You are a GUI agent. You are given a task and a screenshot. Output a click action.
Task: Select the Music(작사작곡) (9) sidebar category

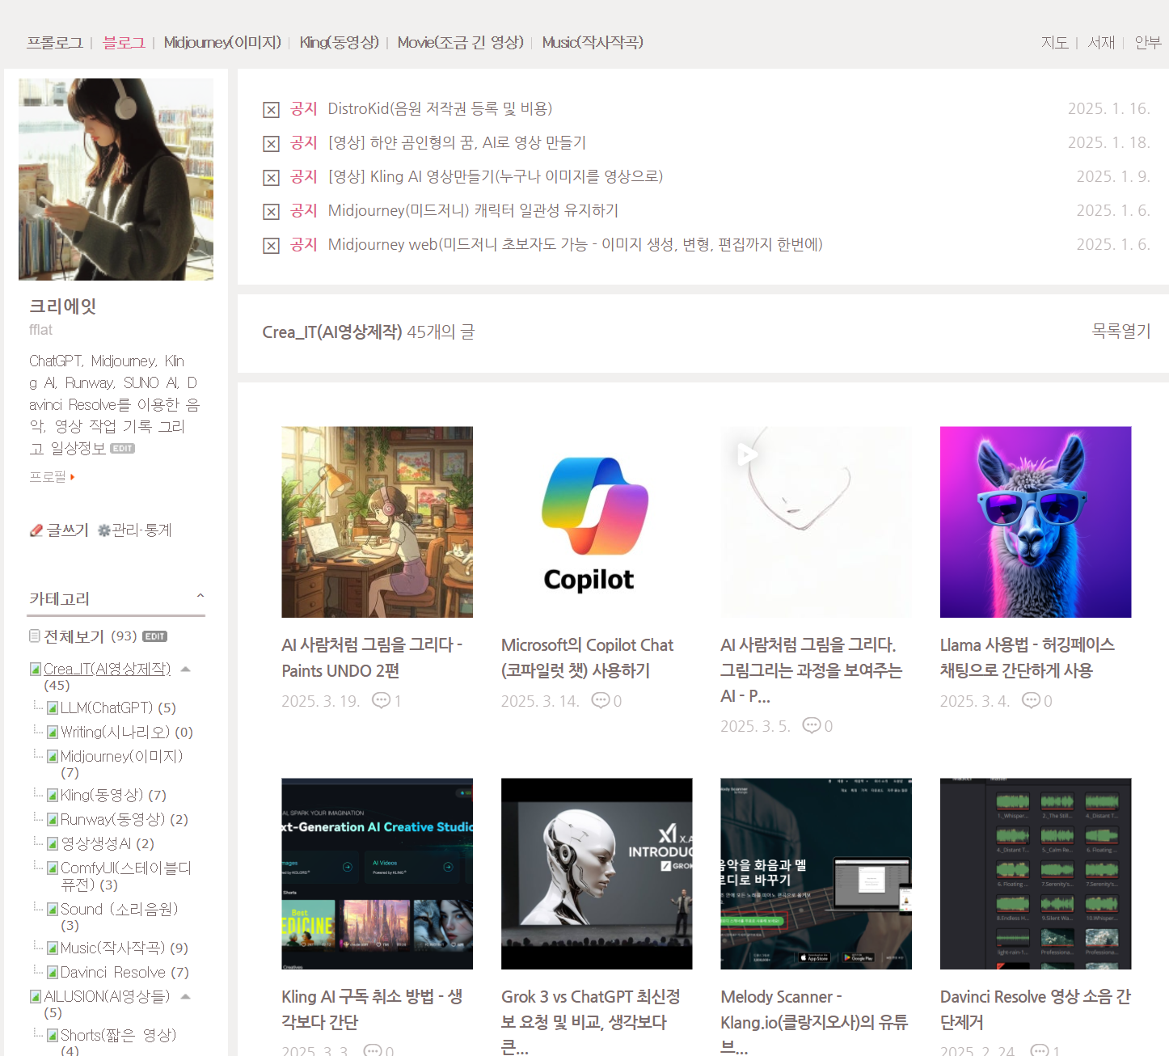pyautogui.click(x=124, y=948)
